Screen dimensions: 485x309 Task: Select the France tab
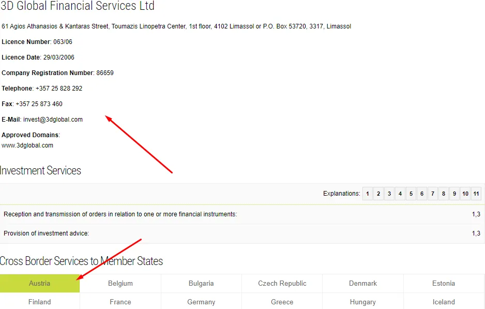tap(120, 302)
